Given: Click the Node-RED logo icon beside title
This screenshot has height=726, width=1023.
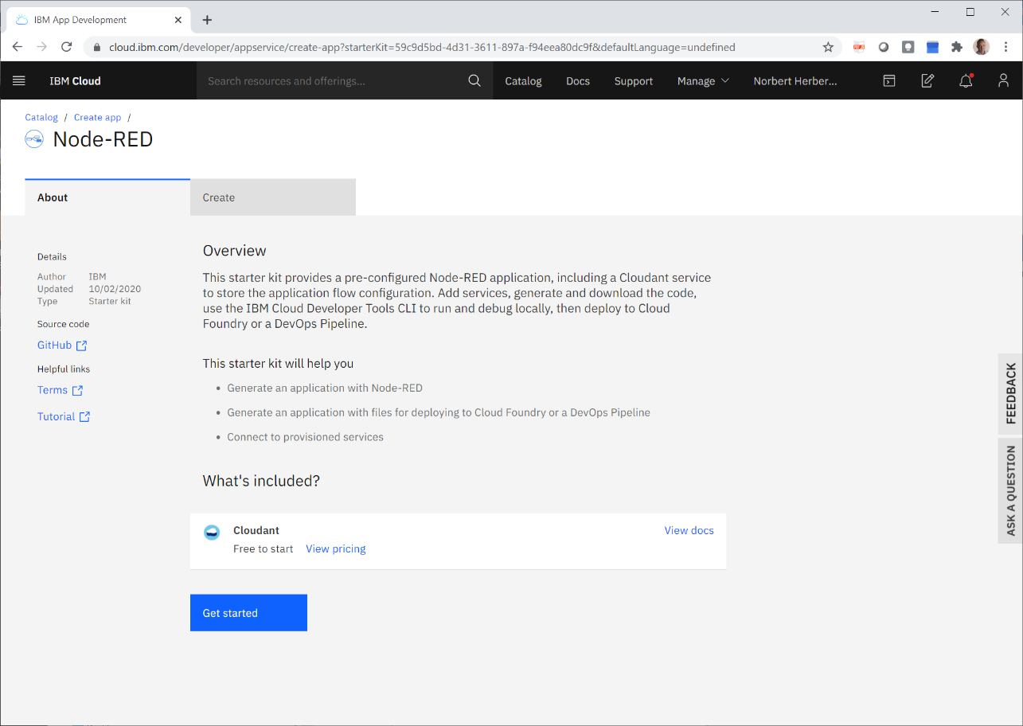Looking at the screenshot, I should [34, 139].
